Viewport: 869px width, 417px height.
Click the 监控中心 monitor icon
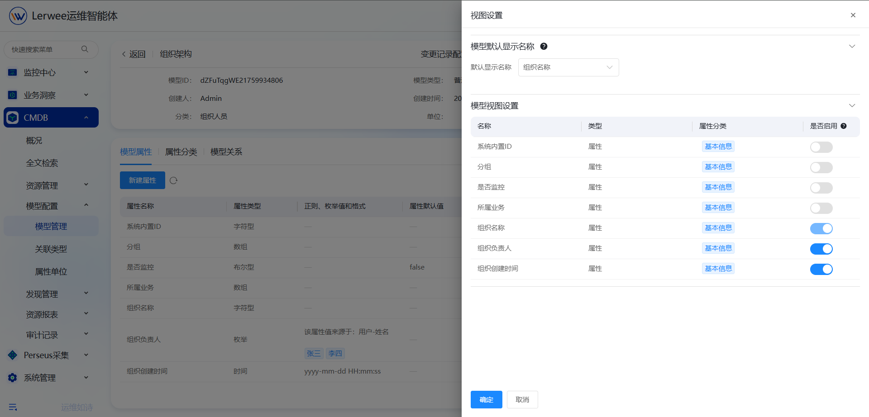tap(13, 72)
